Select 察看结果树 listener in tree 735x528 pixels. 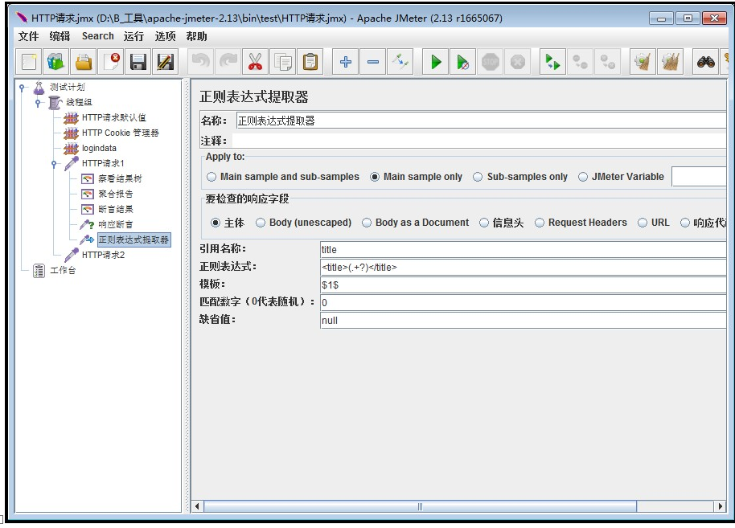[x=120, y=179]
